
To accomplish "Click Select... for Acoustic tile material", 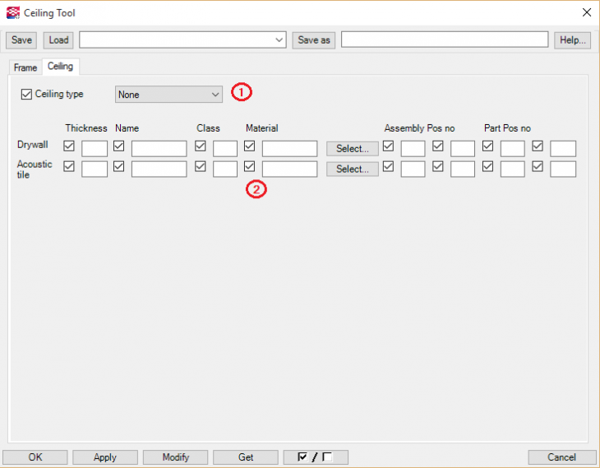I will [x=353, y=169].
